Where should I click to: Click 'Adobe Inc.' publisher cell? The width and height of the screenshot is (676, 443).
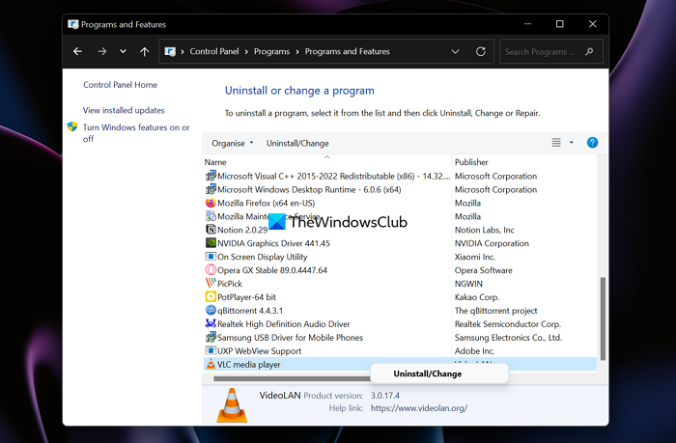point(474,350)
